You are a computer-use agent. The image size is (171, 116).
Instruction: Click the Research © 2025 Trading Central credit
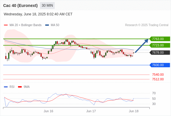(x=147, y=25)
